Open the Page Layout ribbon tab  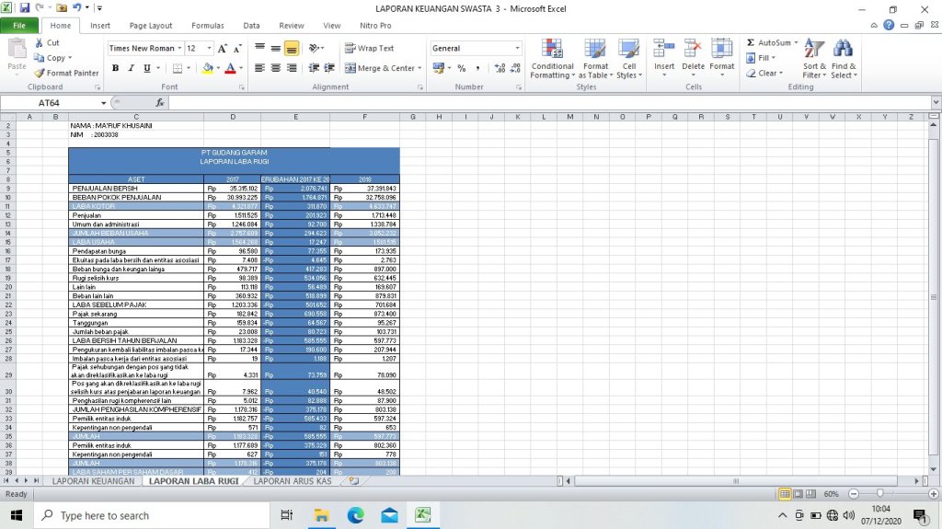click(x=150, y=26)
